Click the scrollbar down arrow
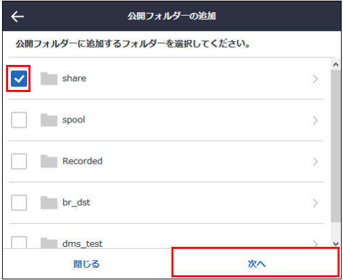 336,243
